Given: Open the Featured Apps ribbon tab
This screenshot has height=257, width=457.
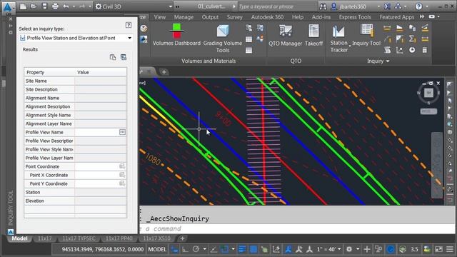Looking at the screenshot, I should click(x=397, y=17).
